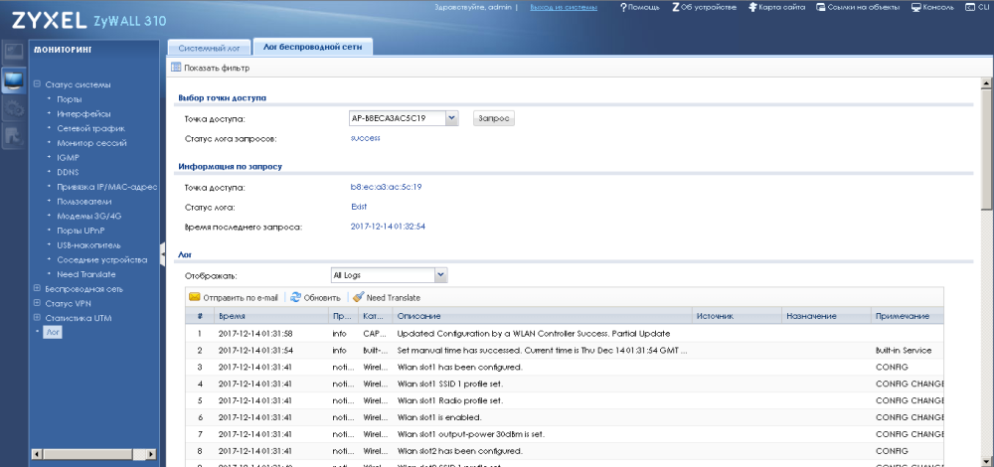This screenshot has width=994, height=467.
Task: Open USB-накопитель tree item
Action: click(x=88, y=245)
